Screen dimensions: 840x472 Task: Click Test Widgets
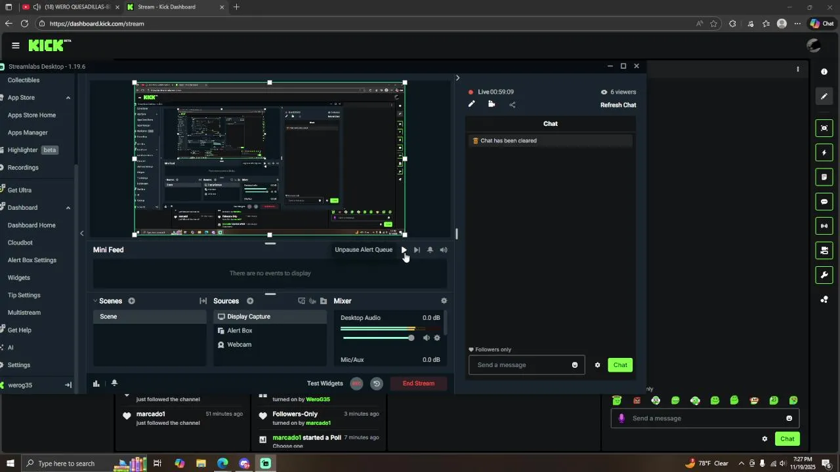325,383
